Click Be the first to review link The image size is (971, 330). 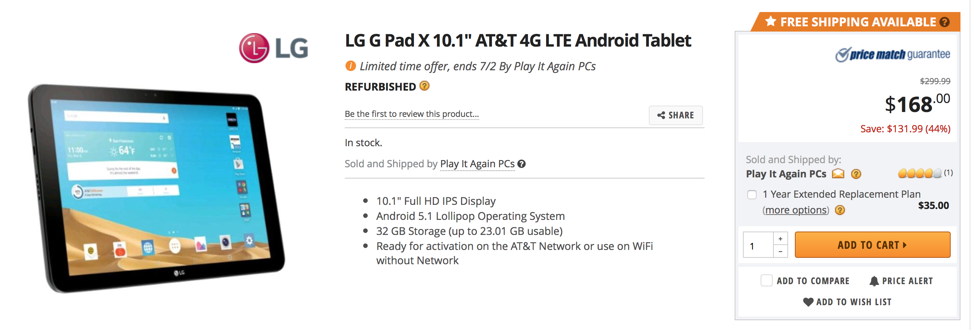[412, 114]
